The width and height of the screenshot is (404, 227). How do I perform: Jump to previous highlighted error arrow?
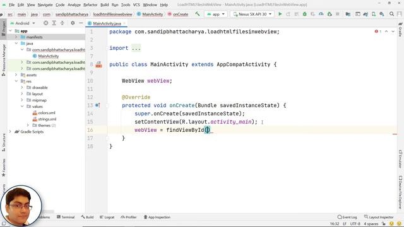[386, 32]
